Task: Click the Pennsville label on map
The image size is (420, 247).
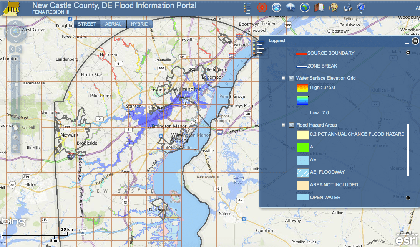Action: coord(204,151)
